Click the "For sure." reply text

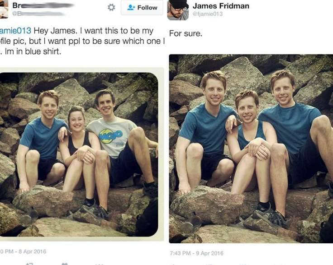point(186,33)
